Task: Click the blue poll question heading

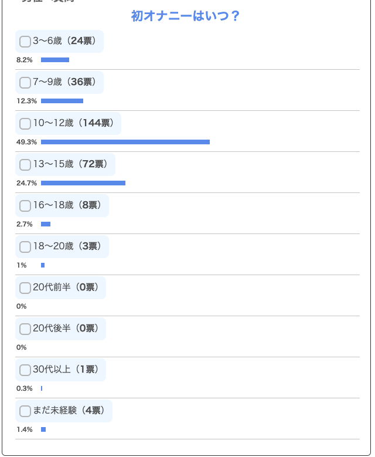Action: click(x=186, y=16)
